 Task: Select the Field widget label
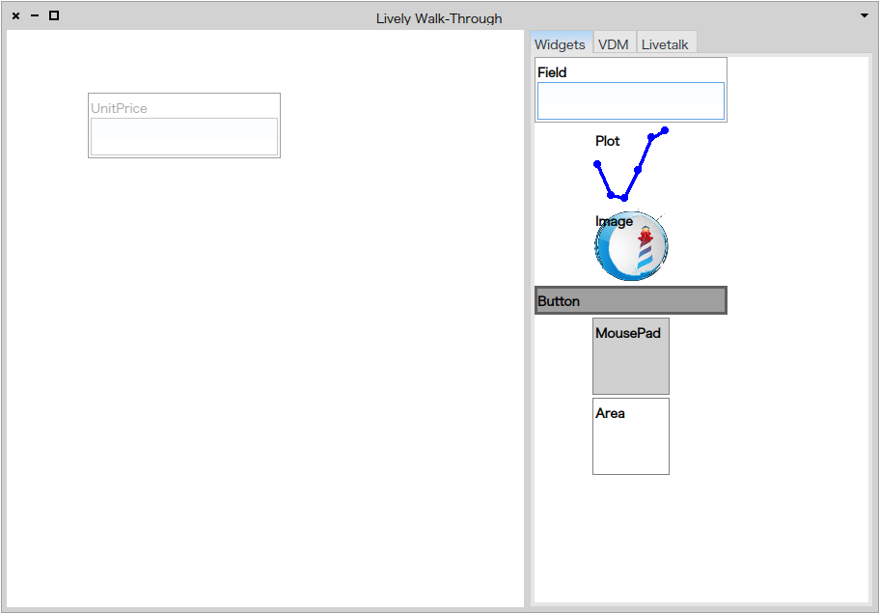point(552,72)
